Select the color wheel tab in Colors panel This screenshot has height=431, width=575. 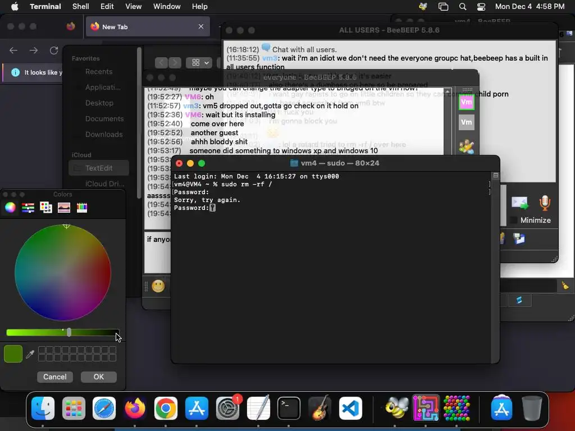(x=10, y=208)
